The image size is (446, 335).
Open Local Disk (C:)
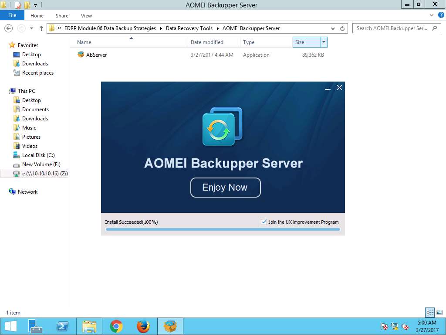[38, 155]
